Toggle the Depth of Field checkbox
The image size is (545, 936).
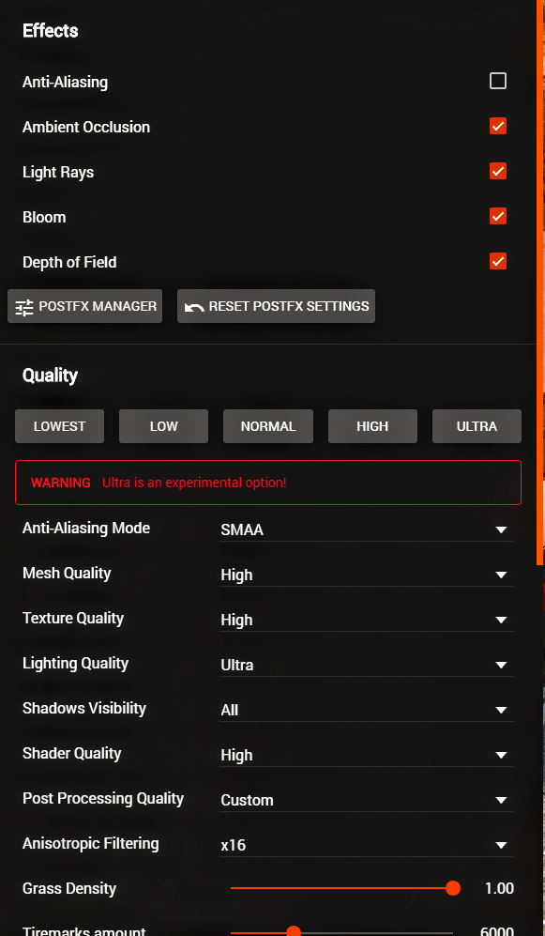498,261
